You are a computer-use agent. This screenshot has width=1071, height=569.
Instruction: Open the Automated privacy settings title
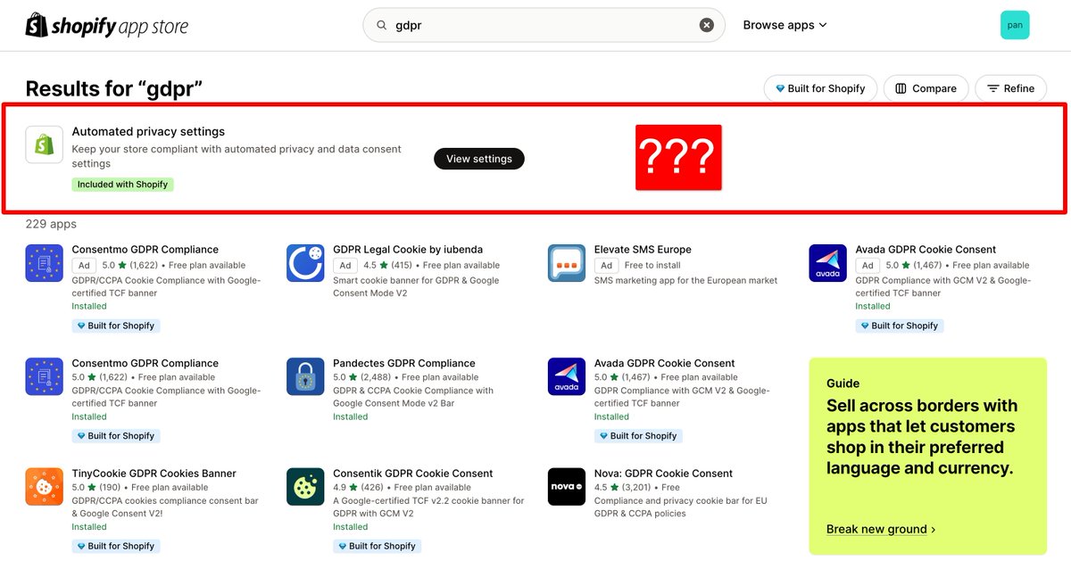pyautogui.click(x=148, y=132)
